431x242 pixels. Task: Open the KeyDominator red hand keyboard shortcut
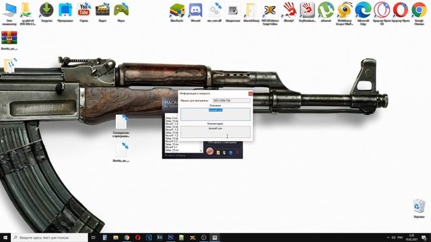tap(307, 13)
